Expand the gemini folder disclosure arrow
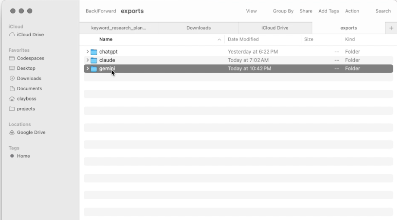 pos(87,68)
